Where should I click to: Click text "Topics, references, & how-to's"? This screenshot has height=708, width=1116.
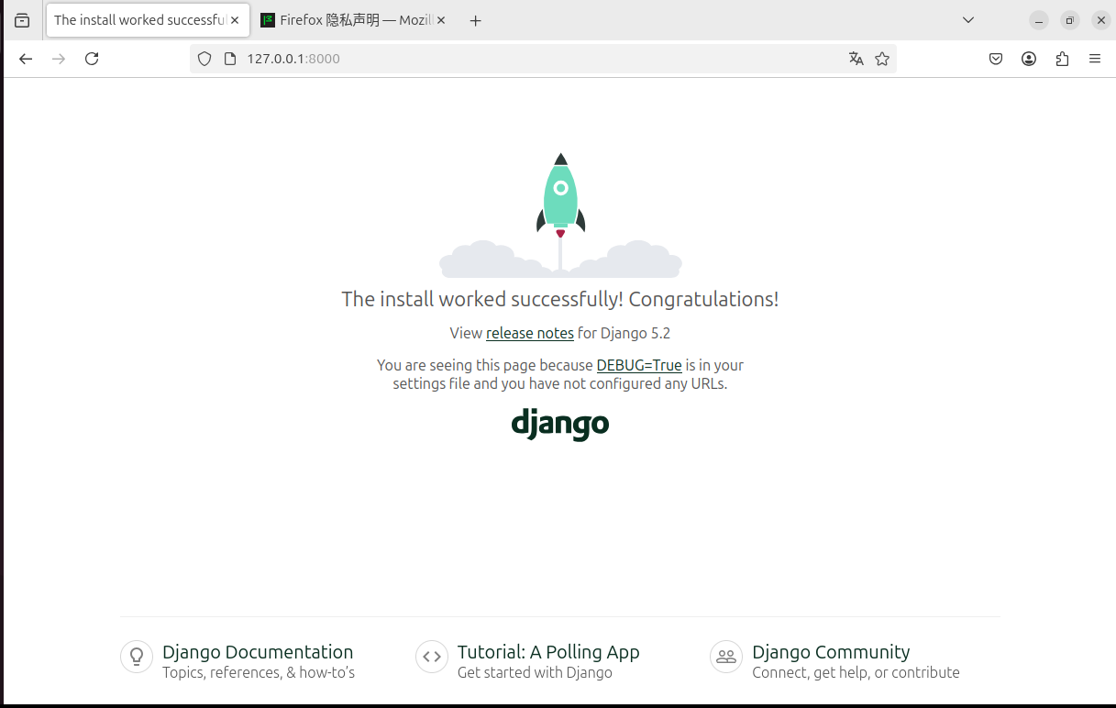point(259,672)
